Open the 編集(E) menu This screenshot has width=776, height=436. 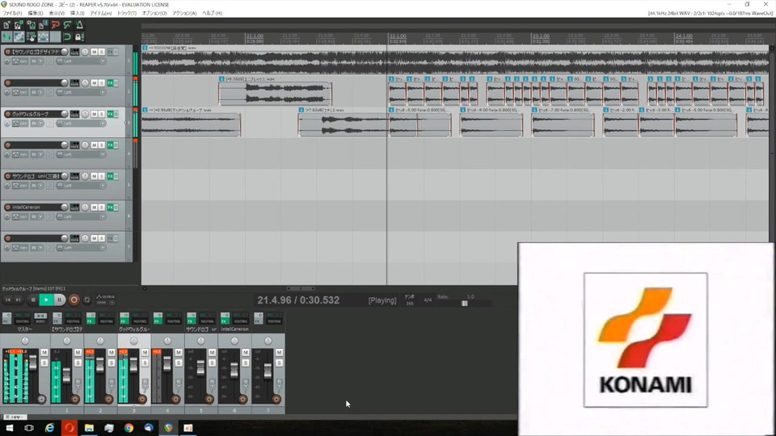pos(35,14)
